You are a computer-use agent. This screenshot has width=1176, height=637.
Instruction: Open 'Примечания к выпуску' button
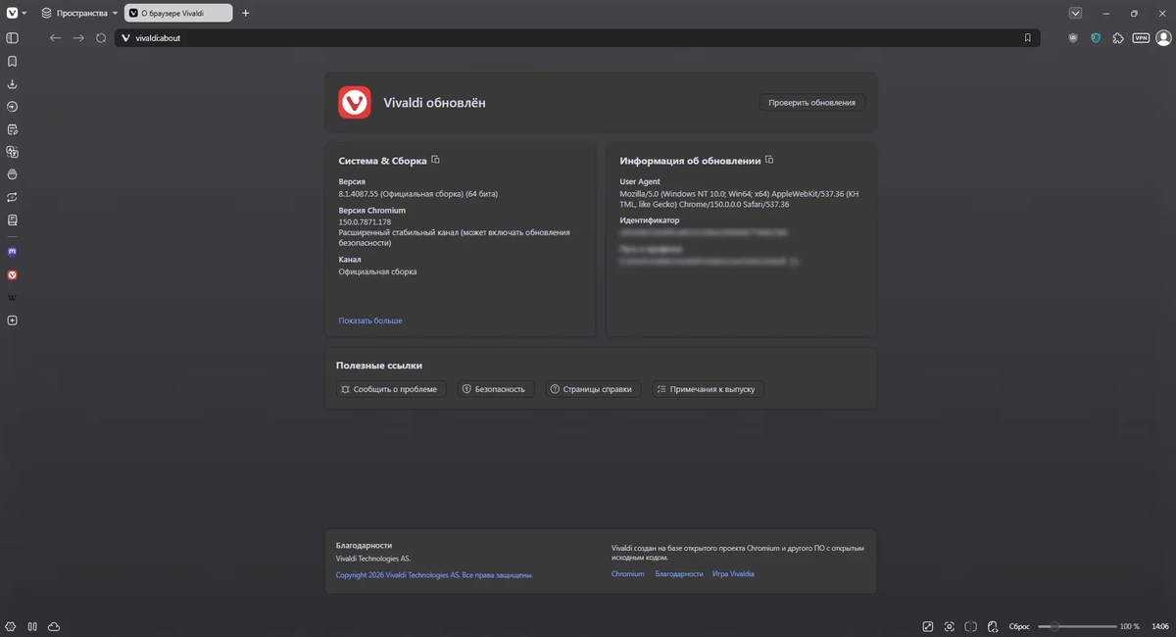[x=708, y=389]
